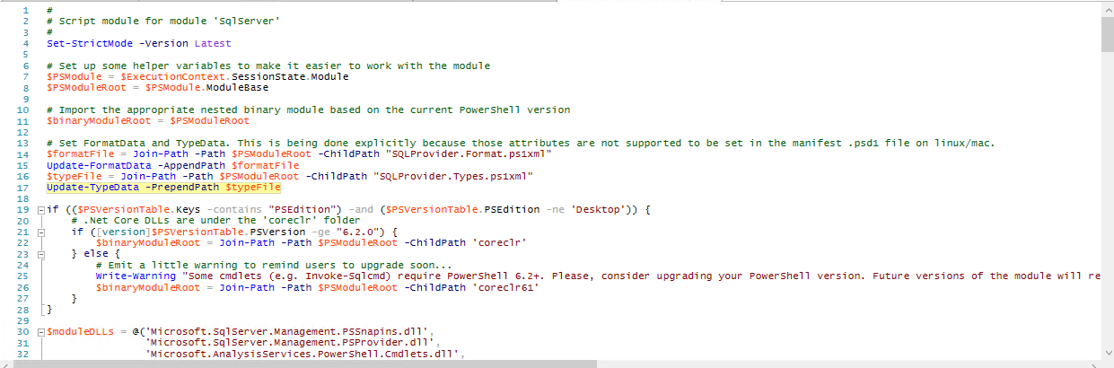Collapse the $moduleDLLs array on line 30

(42, 333)
